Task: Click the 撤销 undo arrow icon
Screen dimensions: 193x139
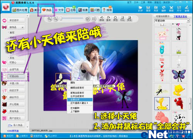Action: pyautogui.click(x=102, y=19)
